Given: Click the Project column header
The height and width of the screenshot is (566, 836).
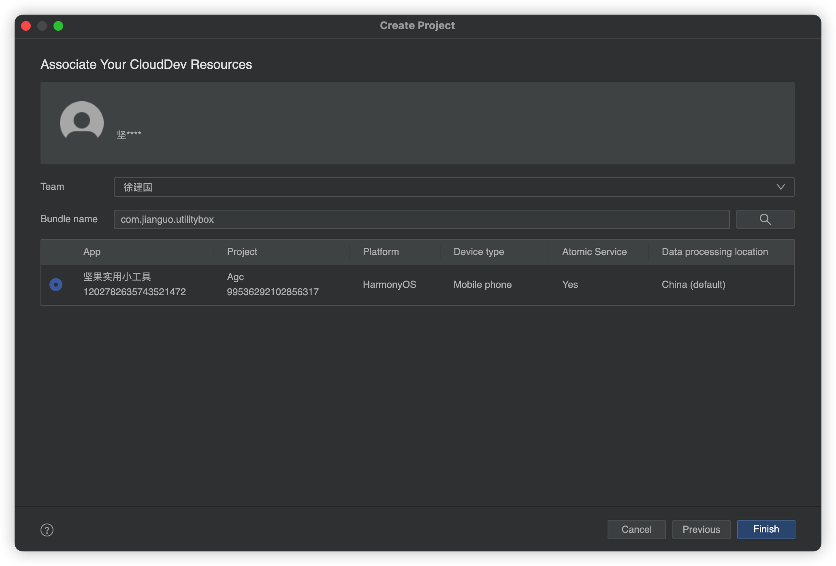Looking at the screenshot, I should point(242,251).
